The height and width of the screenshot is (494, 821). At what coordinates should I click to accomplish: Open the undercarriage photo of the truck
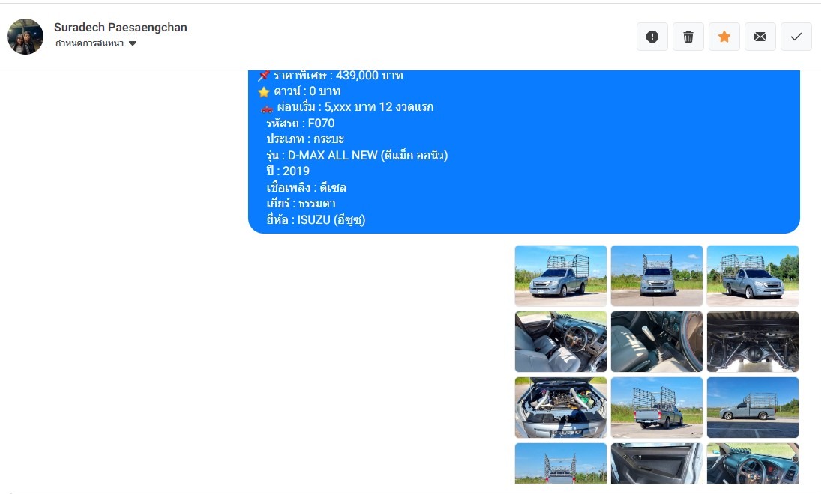[x=753, y=341]
